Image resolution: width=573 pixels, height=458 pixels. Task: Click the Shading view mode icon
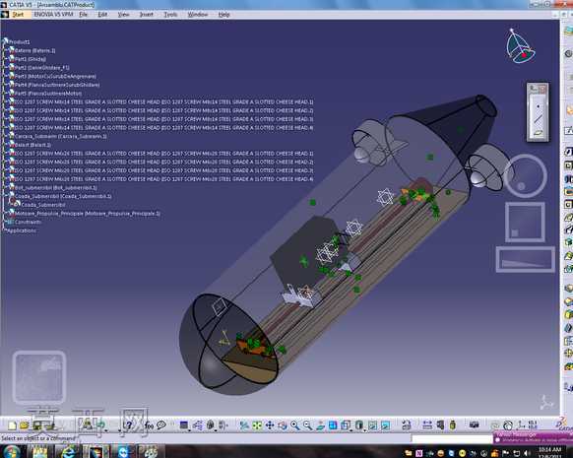pos(359,425)
